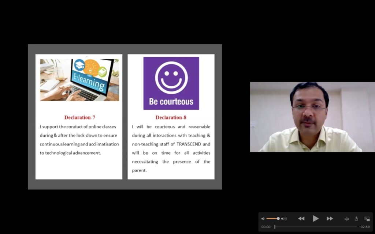Image resolution: width=375 pixels, height=234 pixels.
Task: Click the fast-forward button
Action: pyautogui.click(x=330, y=219)
